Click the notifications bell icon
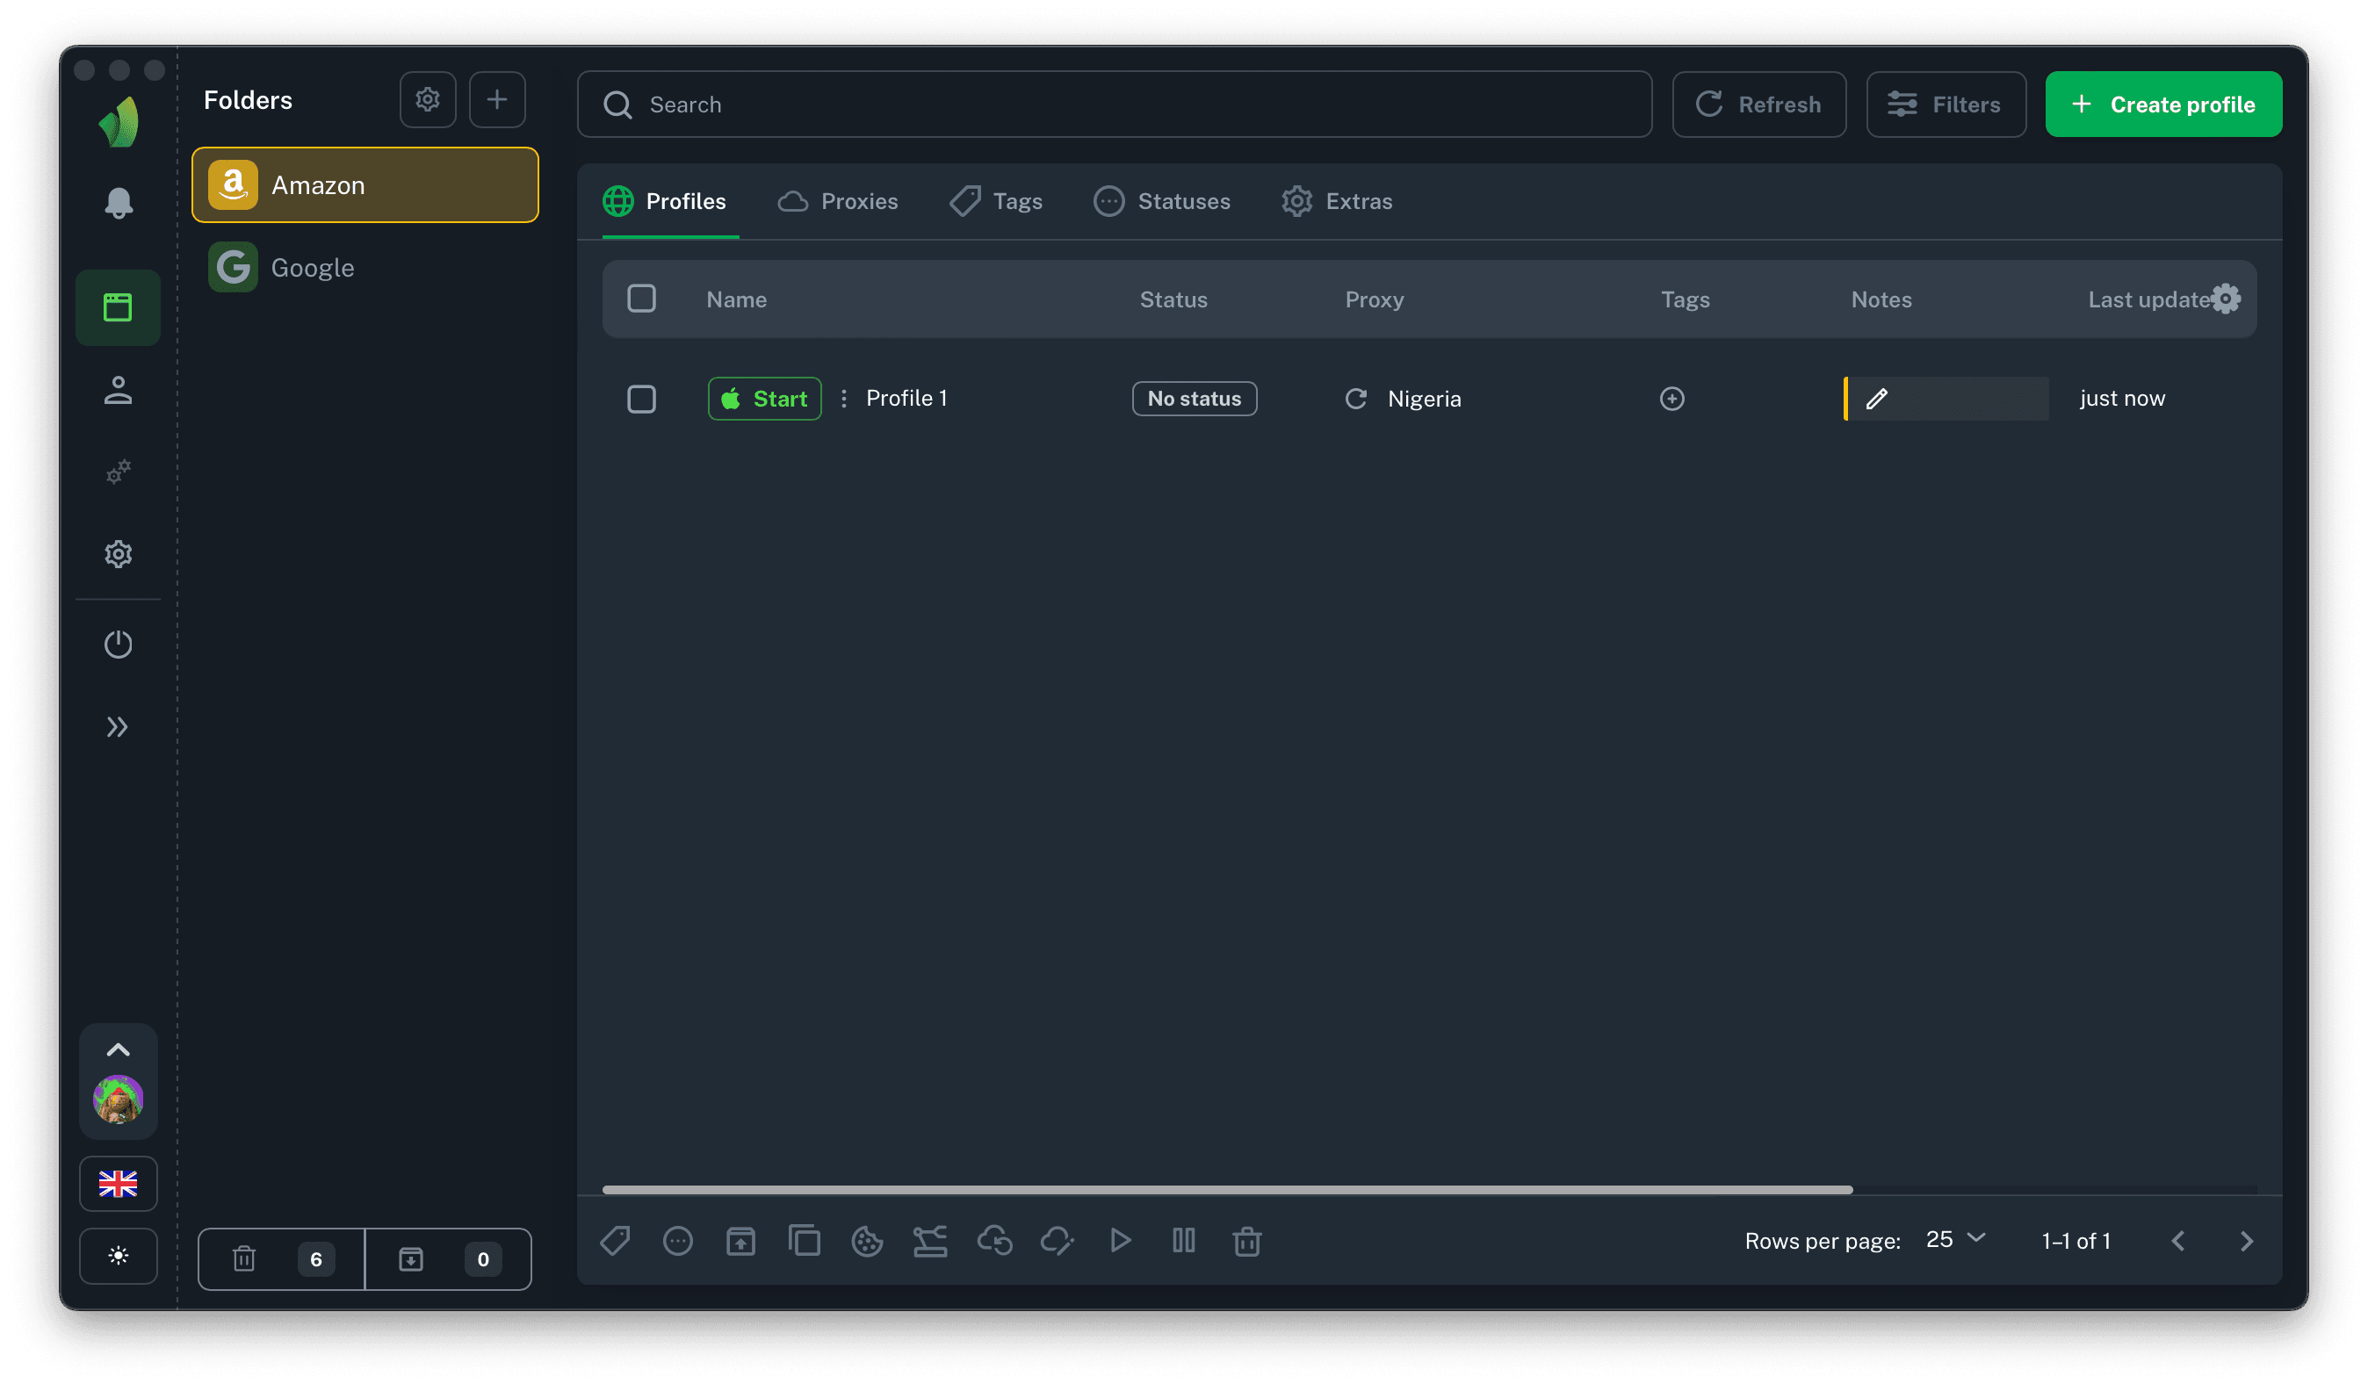The image size is (2368, 1384). point(119,203)
